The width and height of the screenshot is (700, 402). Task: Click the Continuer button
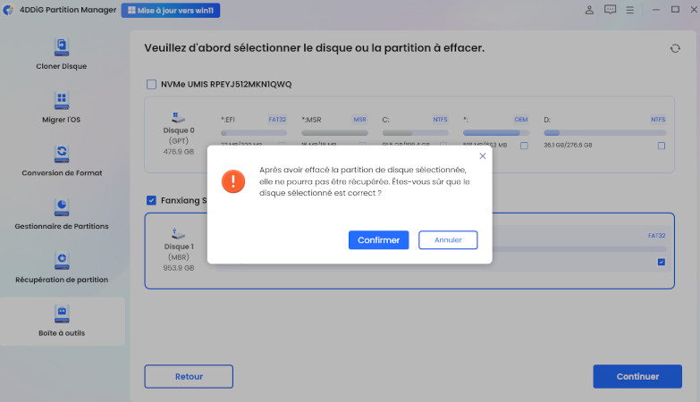click(637, 377)
